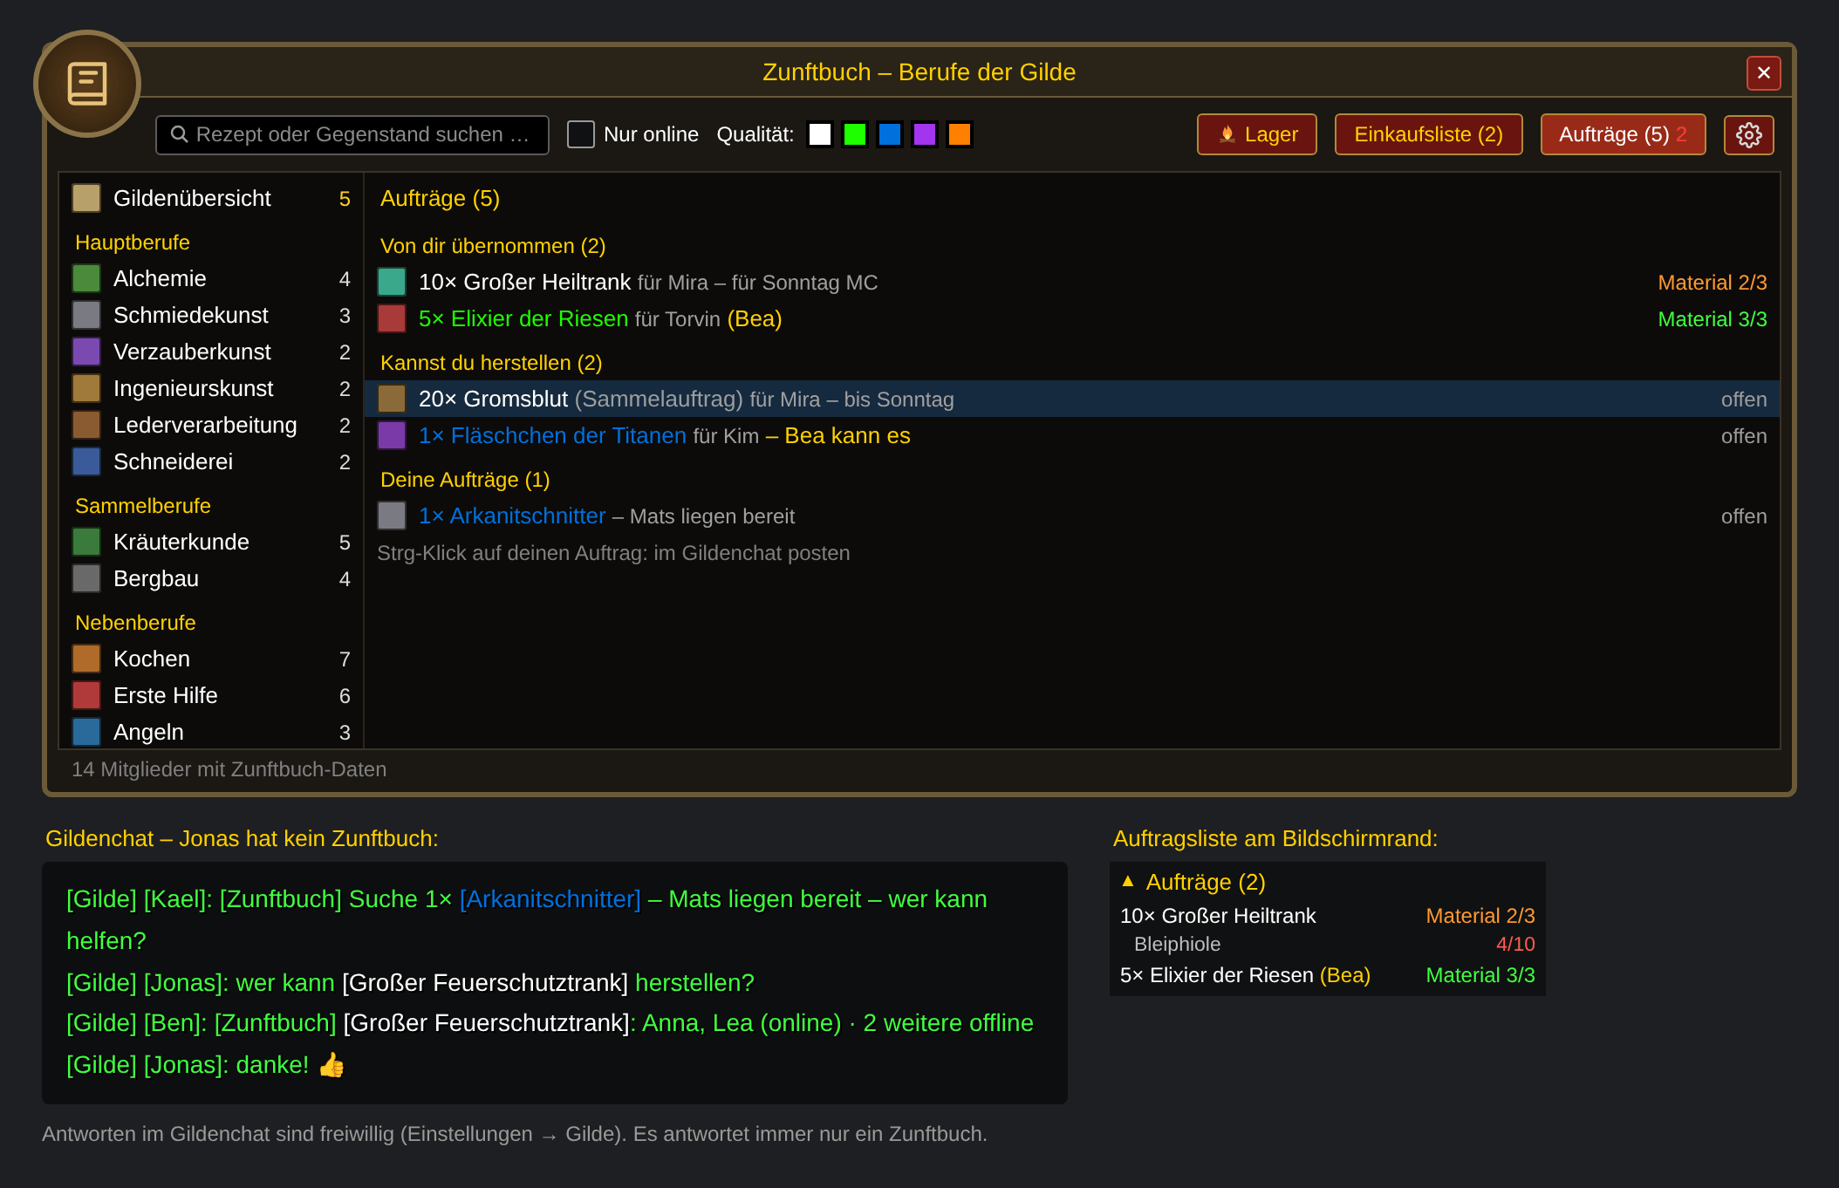Click the Gromsblut item icon
This screenshot has height=1188, width=1839.
click(x=392, y=399)
